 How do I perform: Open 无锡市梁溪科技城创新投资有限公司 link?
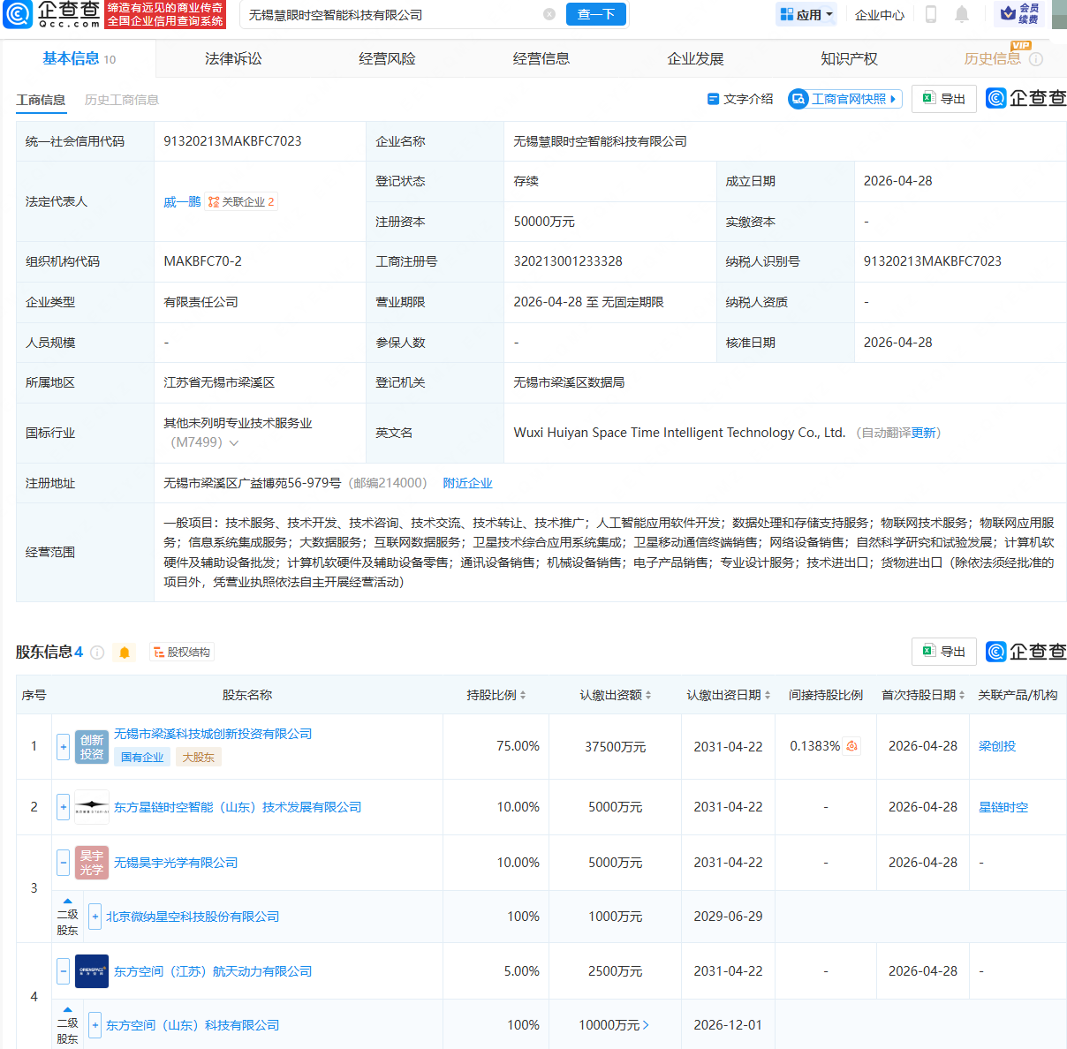[x=213, y=734]
